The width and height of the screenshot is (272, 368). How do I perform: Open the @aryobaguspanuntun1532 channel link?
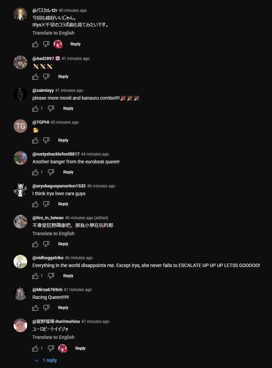(x=59, y=186)
